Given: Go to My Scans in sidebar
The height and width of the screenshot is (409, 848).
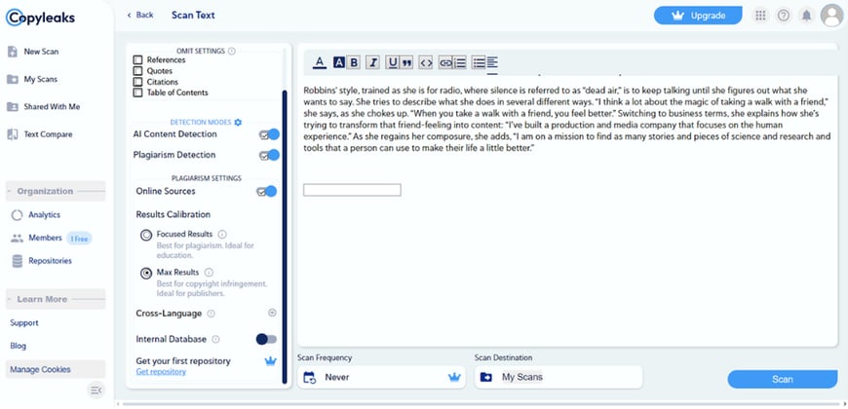Looking at the screenshot, I should point(41,79).
